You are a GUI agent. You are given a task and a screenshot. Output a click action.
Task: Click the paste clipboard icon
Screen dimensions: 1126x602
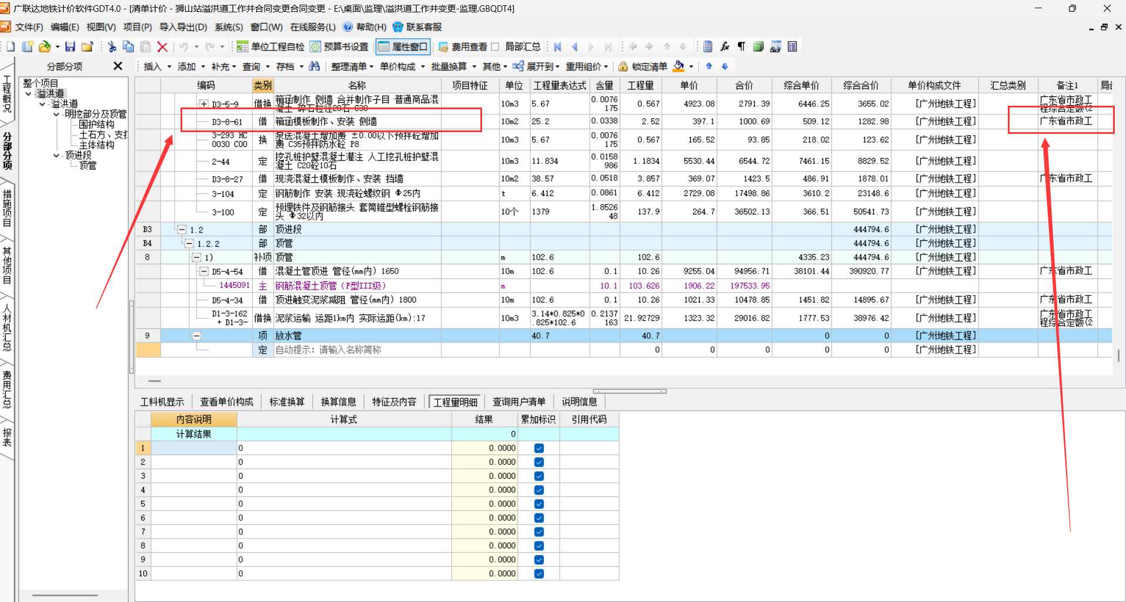pos(145,46)
